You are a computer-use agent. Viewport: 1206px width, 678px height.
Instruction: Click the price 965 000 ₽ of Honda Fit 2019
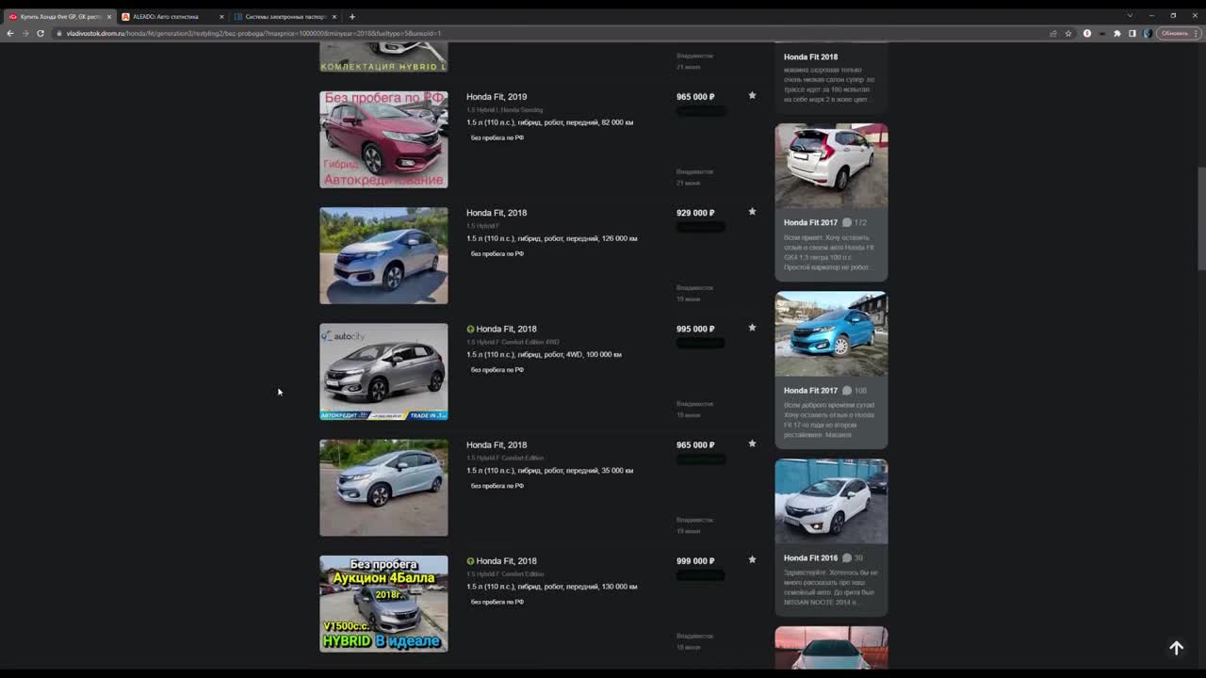coord(695,97)
